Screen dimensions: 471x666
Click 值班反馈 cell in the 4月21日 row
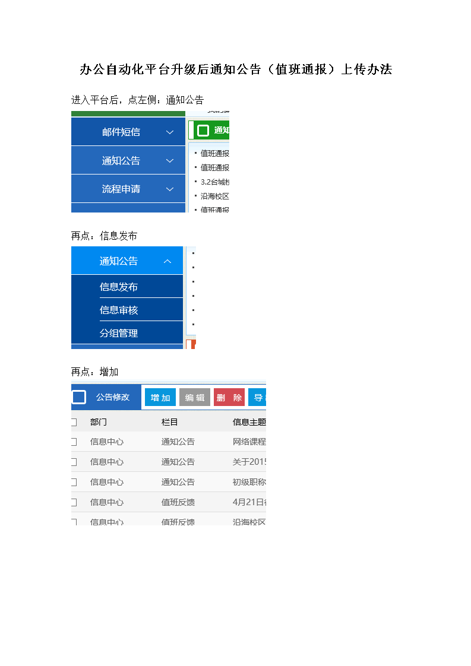178,502
